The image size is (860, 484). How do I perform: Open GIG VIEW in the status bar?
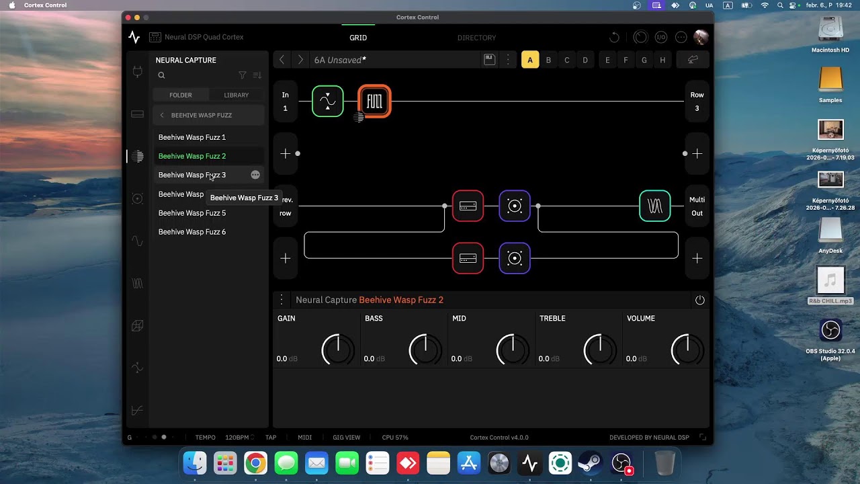coord(347,438)
